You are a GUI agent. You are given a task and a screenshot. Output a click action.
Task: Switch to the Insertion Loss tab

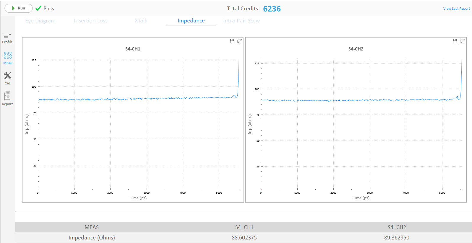(x=91, y=21)
